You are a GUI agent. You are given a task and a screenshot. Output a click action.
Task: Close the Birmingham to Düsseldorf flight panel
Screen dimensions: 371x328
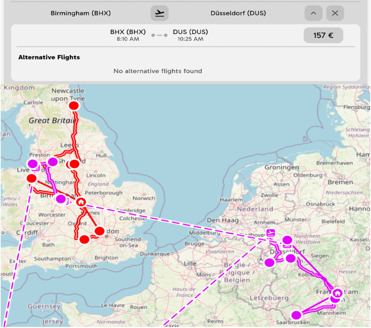click(x=335, y=13)
